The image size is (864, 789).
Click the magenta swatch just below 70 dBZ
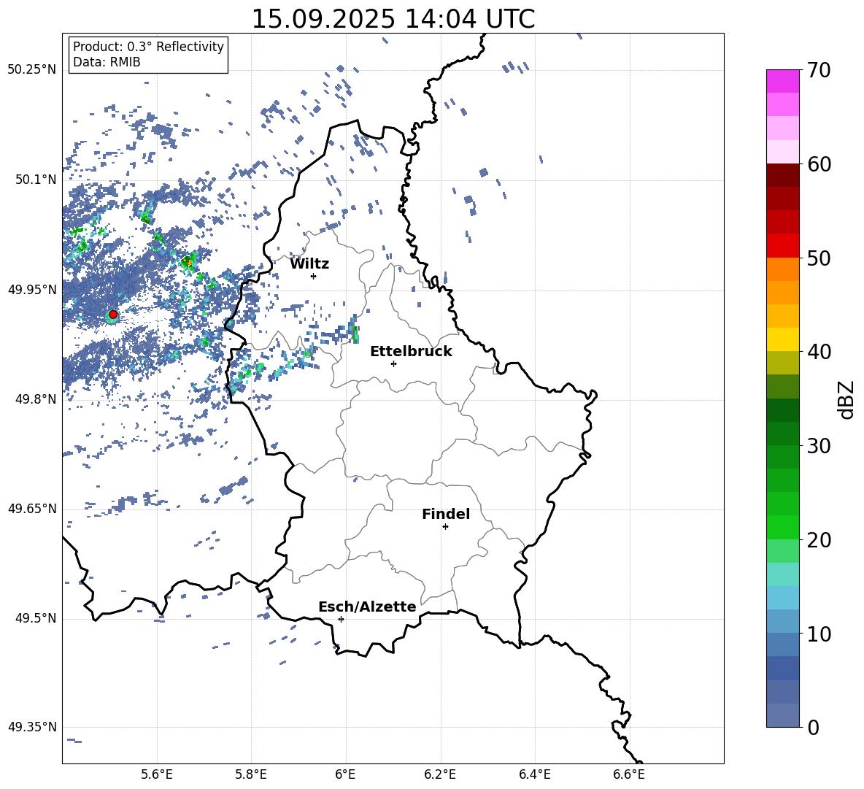782,82
